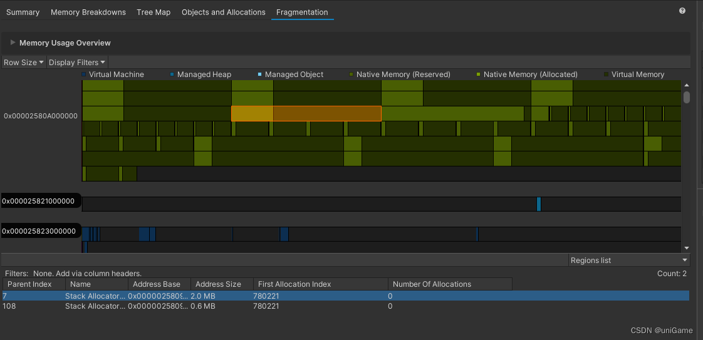Viewport: 703px width, 340px height.
Task: Open the Regions list dropdown
Action: (x=629, y=260)
